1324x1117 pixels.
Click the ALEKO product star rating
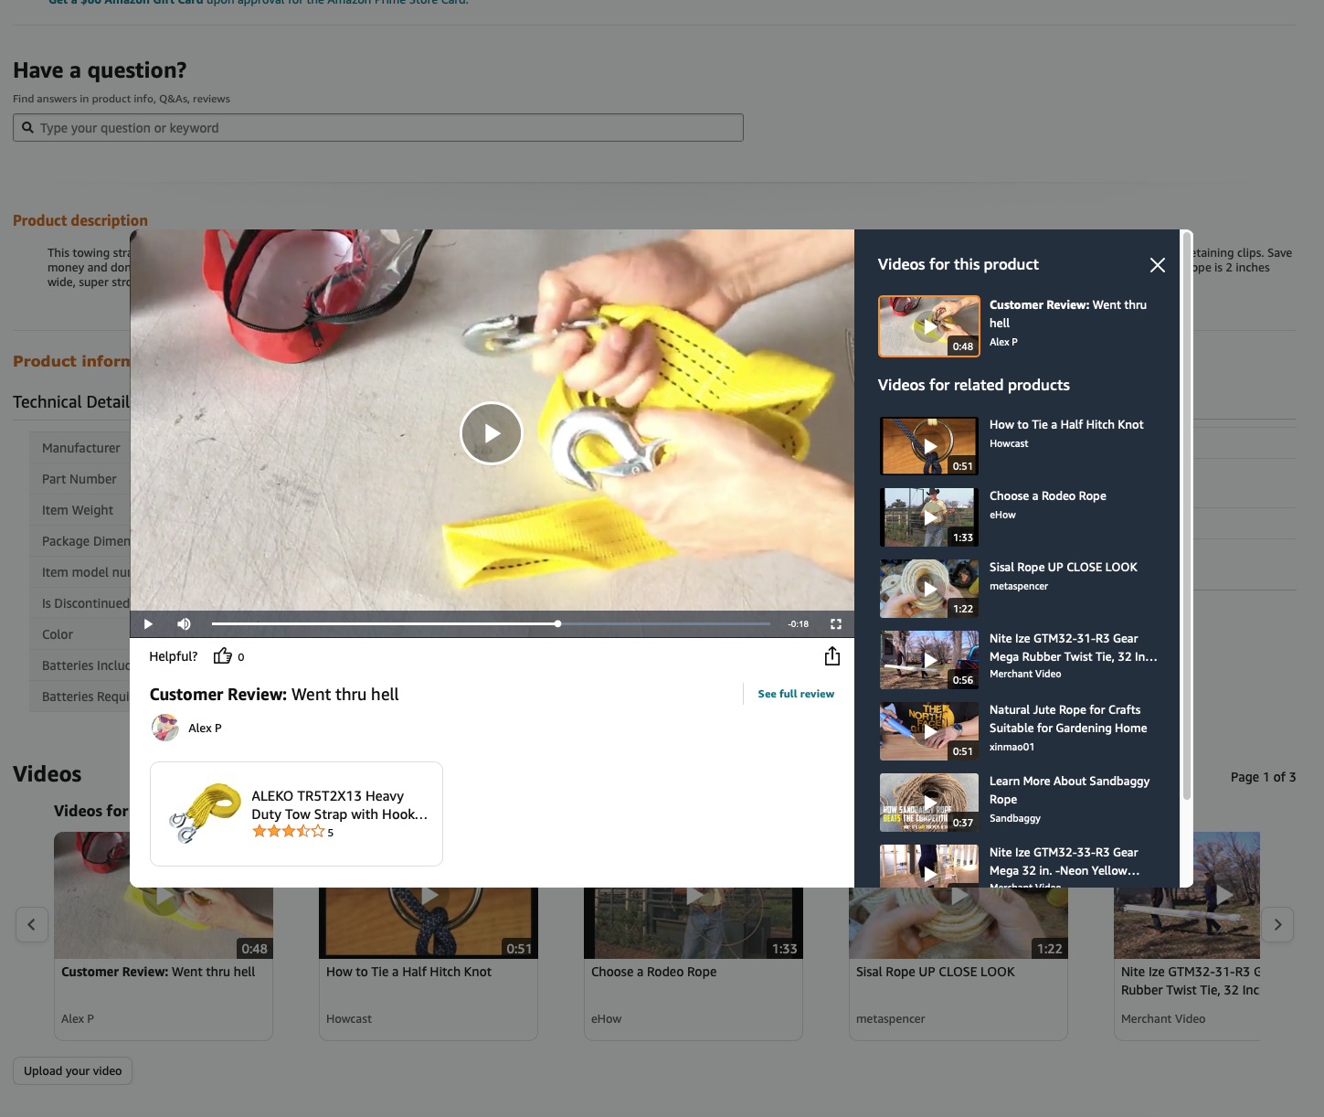tap(289, 832)
